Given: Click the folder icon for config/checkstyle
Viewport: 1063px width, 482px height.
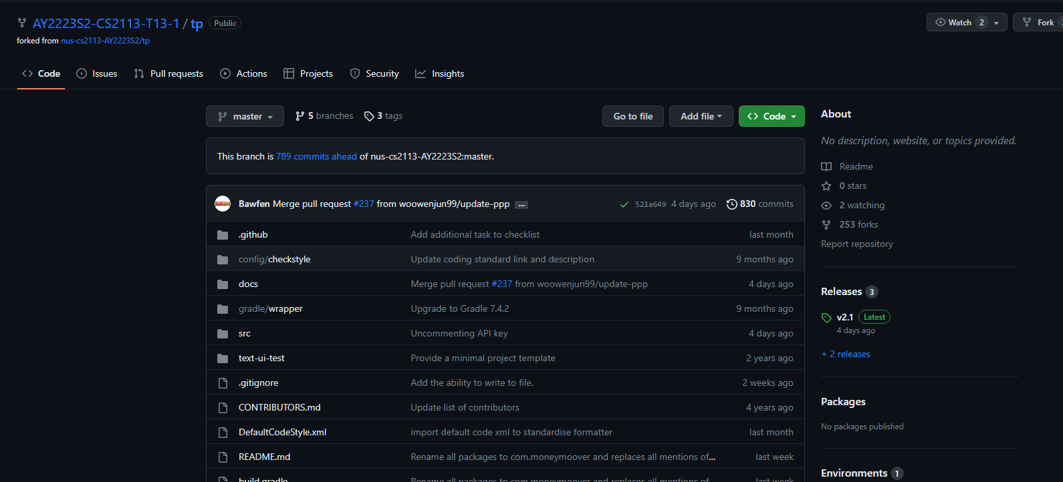Looking at the screenshot, I should pos(223,260).
